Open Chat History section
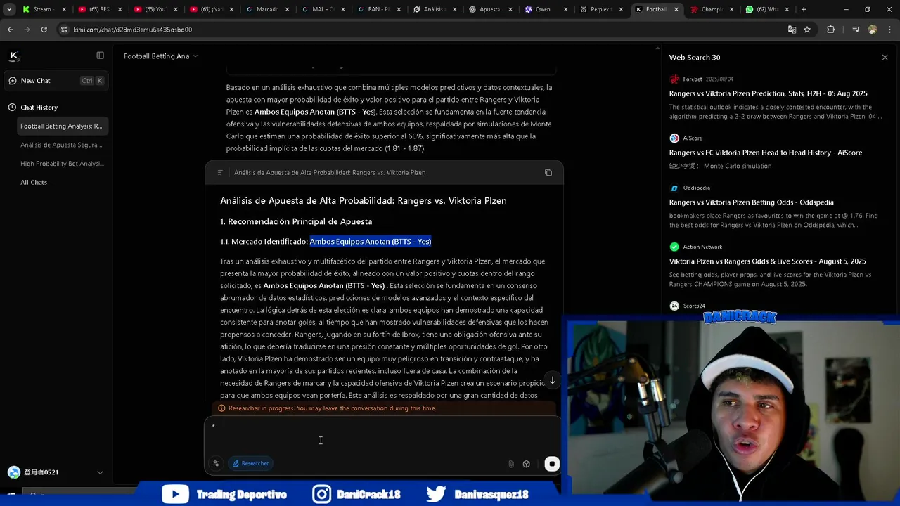 (39, 108)
